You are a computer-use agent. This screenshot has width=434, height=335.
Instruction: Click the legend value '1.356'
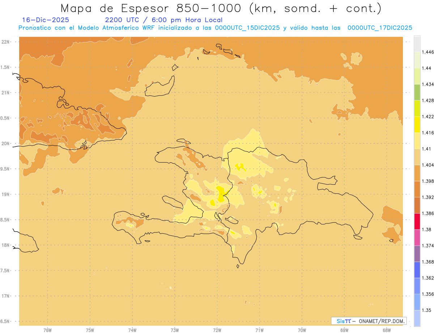tap(428, 294)
